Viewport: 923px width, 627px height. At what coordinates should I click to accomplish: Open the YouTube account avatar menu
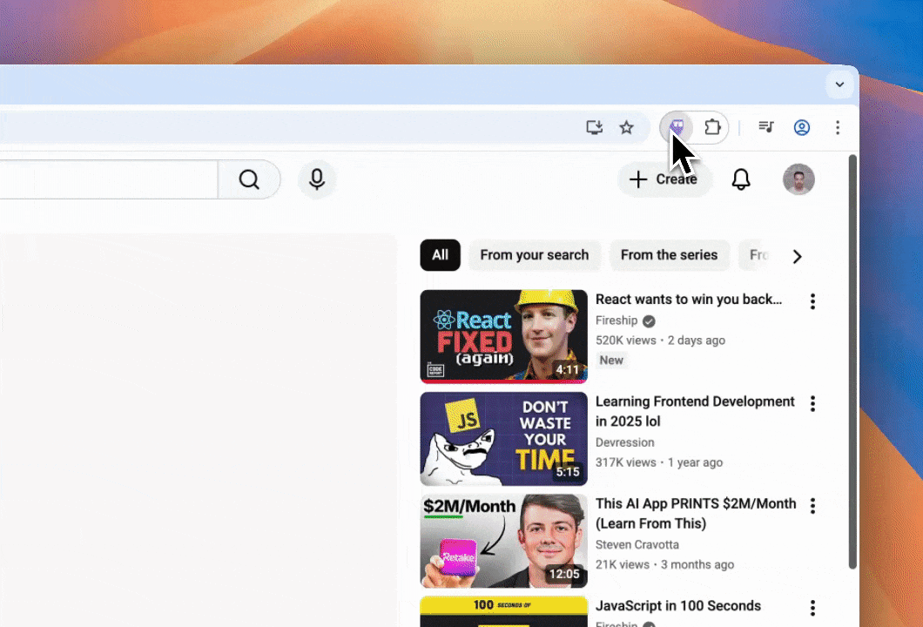[798, 179]
